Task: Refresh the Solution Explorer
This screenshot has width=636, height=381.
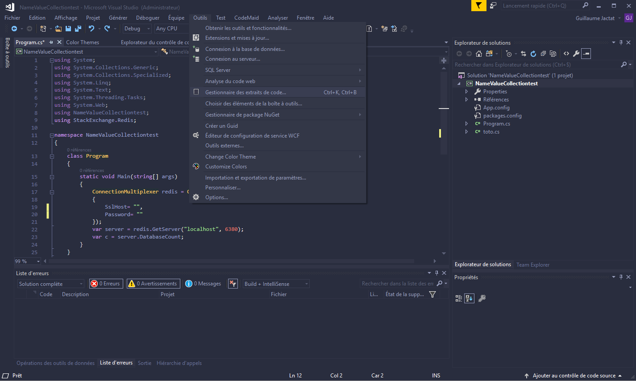Action: tap(533, 54)
